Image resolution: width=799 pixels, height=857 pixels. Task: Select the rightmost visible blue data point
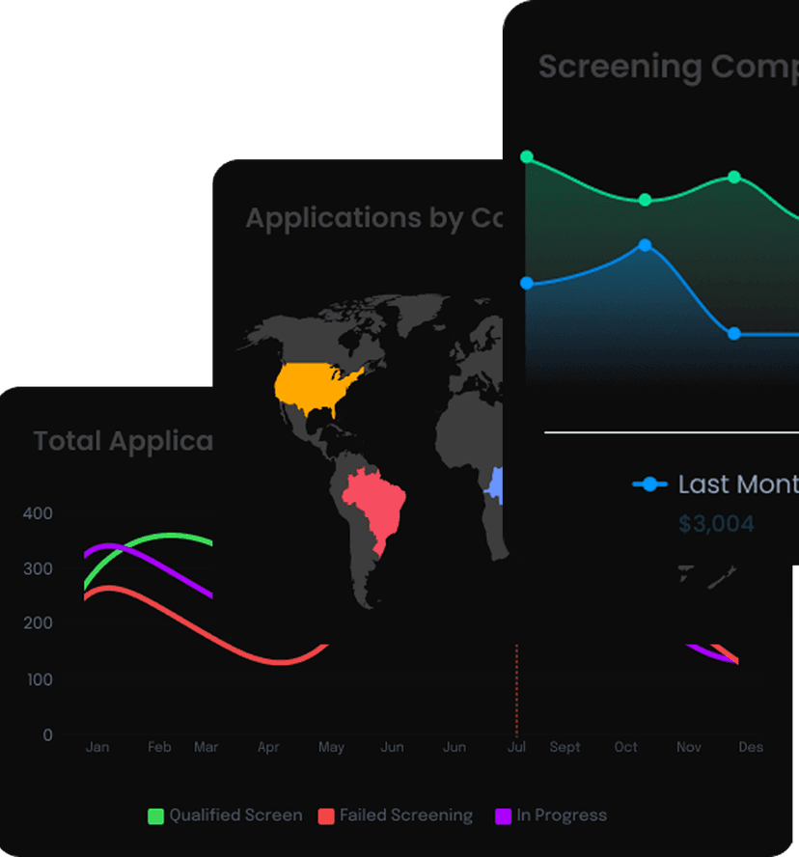(734, 334)
